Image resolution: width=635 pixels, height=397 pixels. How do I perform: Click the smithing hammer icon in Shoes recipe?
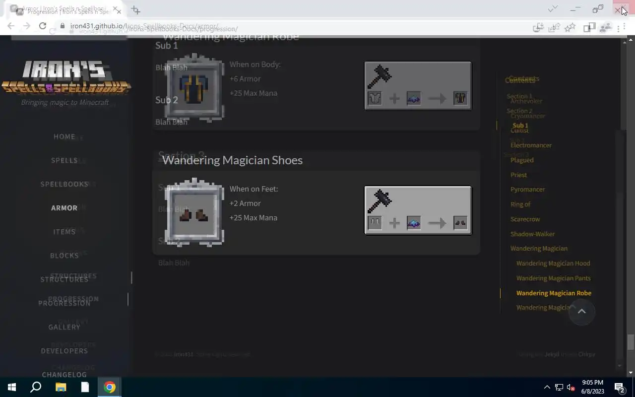(x=380, y=201)
